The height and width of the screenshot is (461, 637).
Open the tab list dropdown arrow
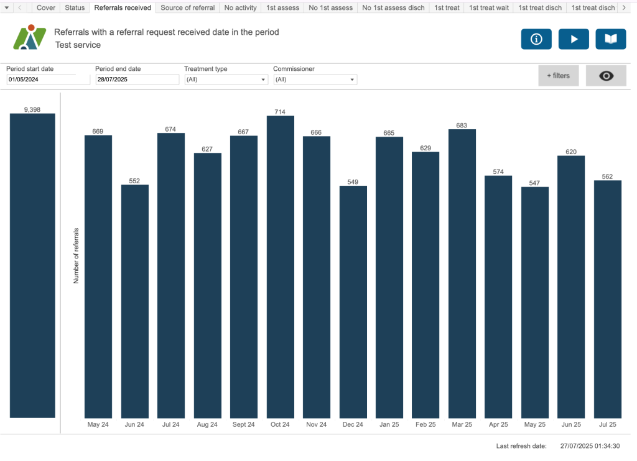click(x=7, y=7)
